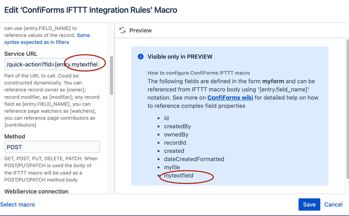This screenshot has width=349, height=216.
Task: Click the 'Service URL' label
Action: (x=21, y=54)
